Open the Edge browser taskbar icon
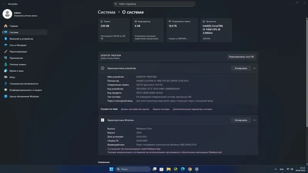 pyautogui.click(x=182, y=169)
